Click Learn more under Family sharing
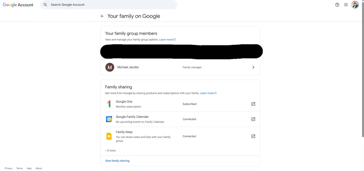364x171 pixels. (208, 93)
